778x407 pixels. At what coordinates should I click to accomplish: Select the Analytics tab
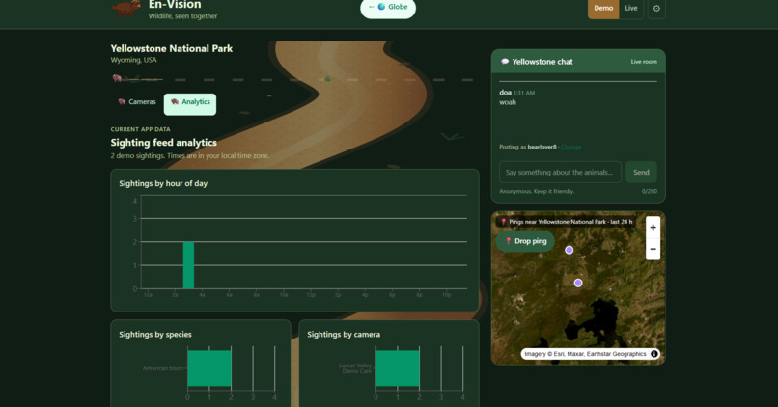pos(190,104)
